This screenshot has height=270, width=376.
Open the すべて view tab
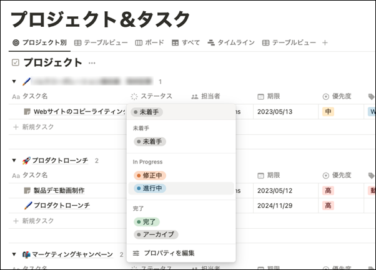click(186, 43)
